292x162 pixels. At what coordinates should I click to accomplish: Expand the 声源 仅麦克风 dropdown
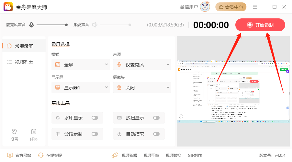pyautogui.click(x=142, y=65)
